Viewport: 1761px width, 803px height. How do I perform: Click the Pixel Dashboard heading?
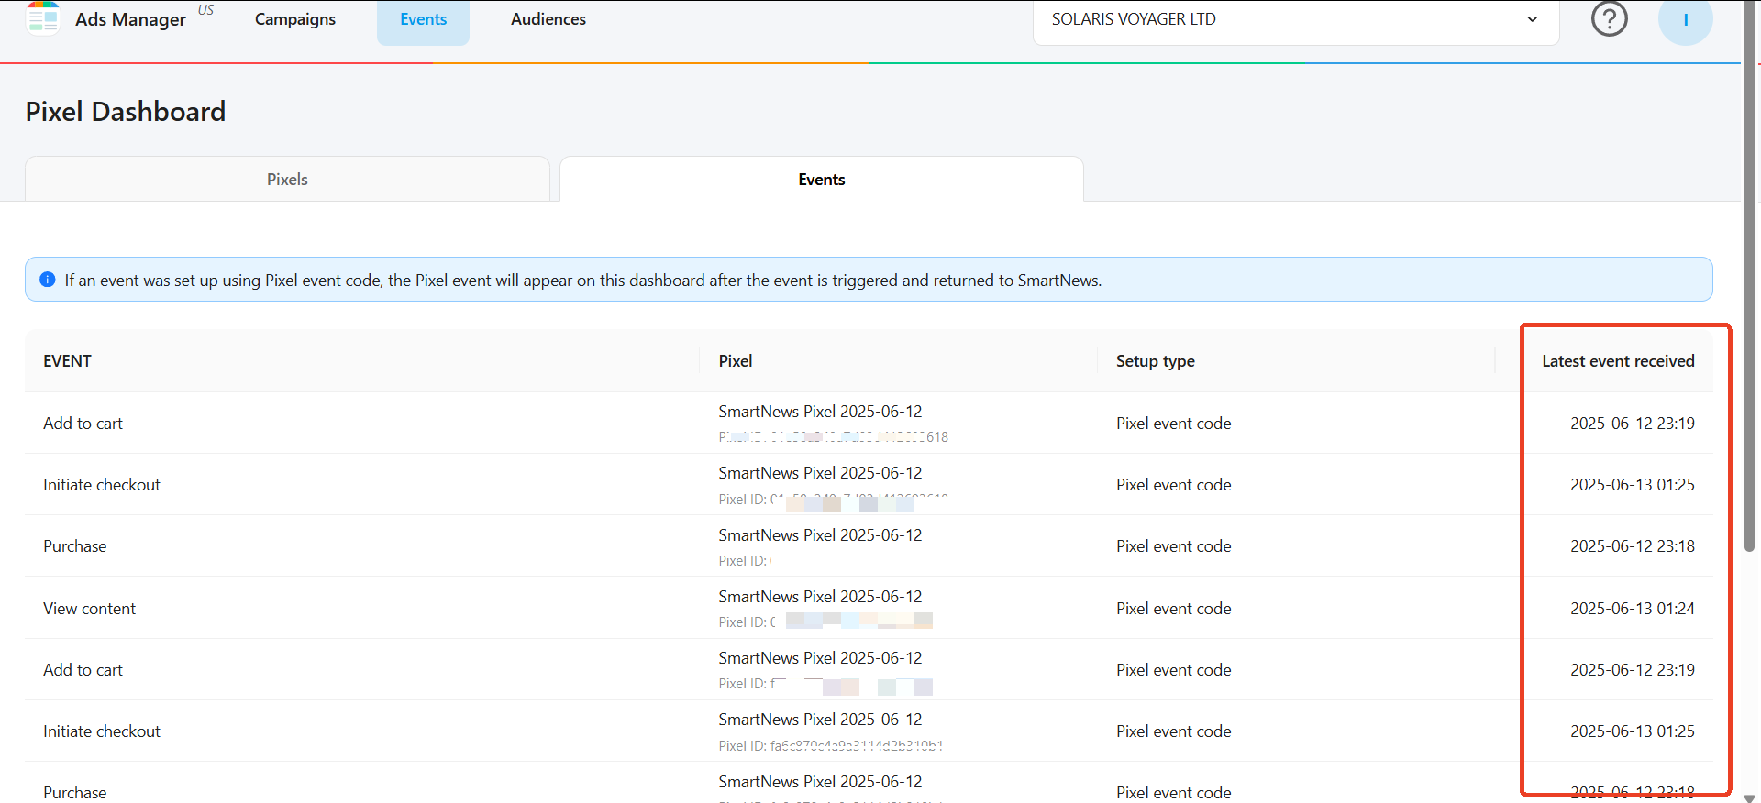[x=126, y=112]
